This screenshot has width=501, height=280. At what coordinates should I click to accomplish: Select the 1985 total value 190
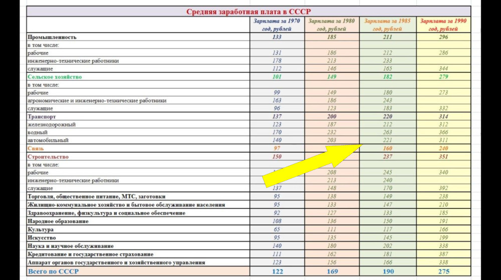(x=388, y=271)
